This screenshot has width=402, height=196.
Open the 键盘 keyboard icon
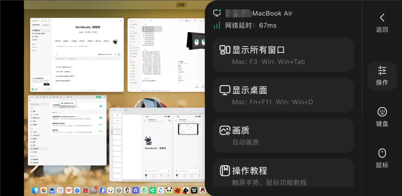click(382, 112)
